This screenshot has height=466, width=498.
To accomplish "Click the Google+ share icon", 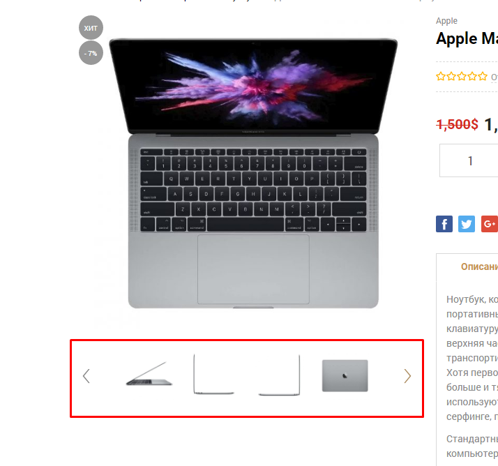I will coord(490,224).
